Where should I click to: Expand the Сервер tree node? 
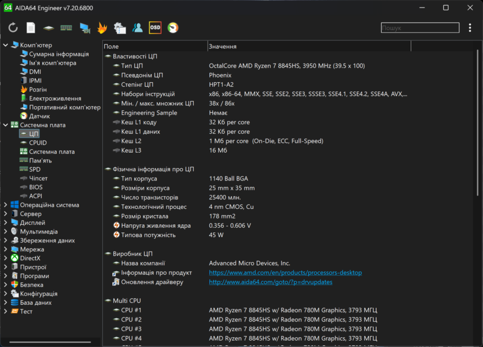[x=6, y=213]
